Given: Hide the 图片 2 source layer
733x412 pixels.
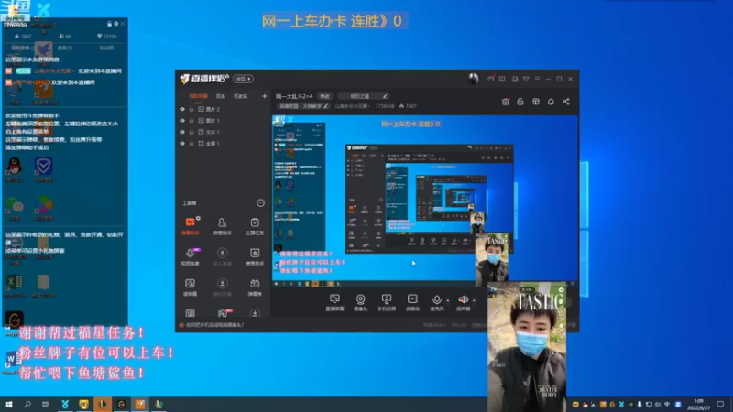Looking at the screenshot, I should (182, 109).
